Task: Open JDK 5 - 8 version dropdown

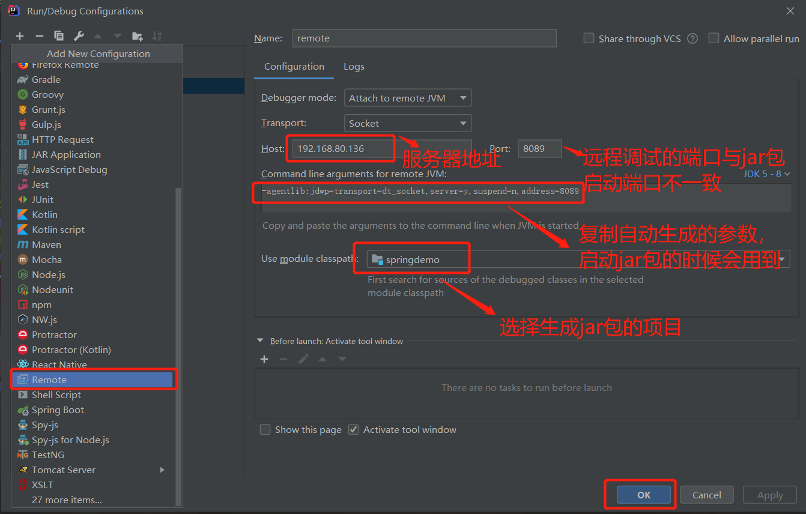Action: [x=766, y=174]
